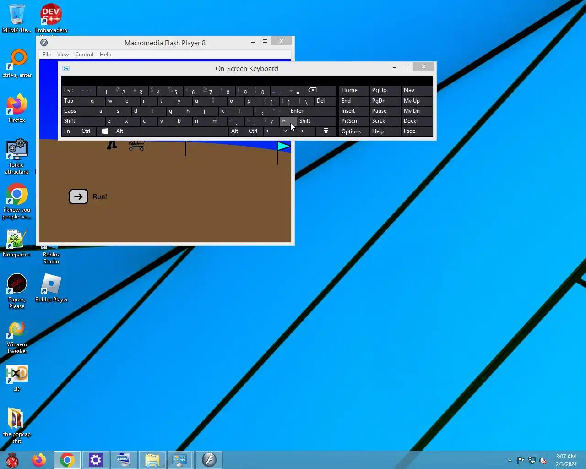The height and width of the screenshot is (469, 586).
Task: Click the PgDn key
Action: tap(385, 101)
